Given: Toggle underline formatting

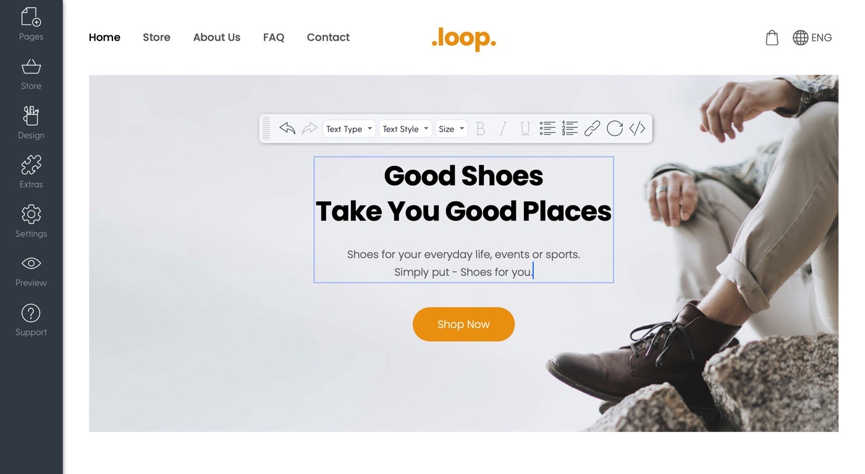Looking at the screenshot, I should click(525, 128).
